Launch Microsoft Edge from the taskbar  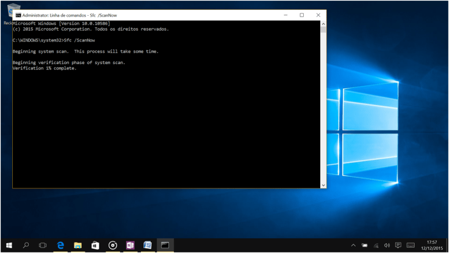[60, 245]
